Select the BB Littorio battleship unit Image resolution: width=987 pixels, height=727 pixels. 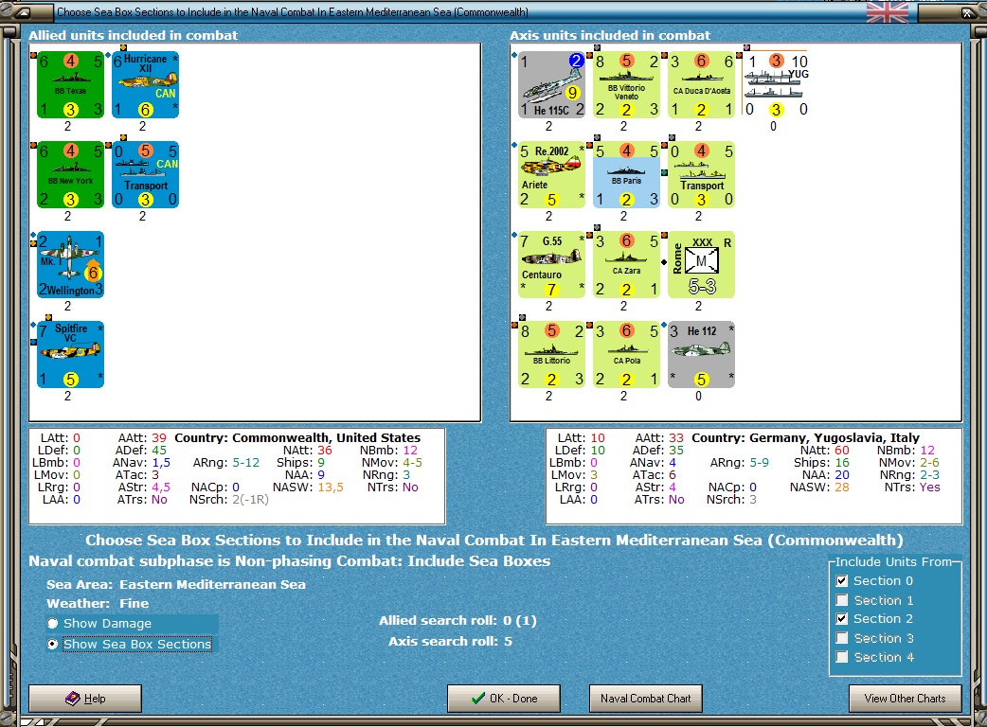click(x=551, y=355)
